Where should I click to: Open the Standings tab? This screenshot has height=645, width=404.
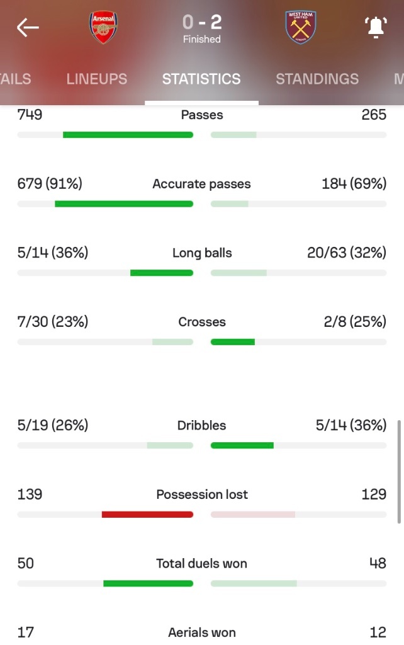coord(317,79)
